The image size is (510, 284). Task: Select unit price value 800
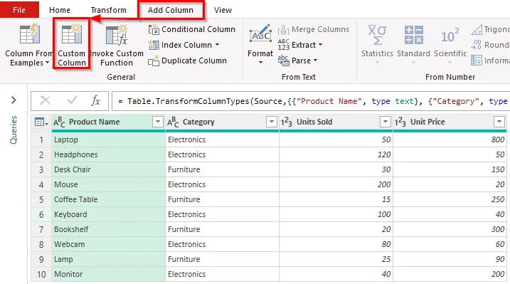pos(450,140)
